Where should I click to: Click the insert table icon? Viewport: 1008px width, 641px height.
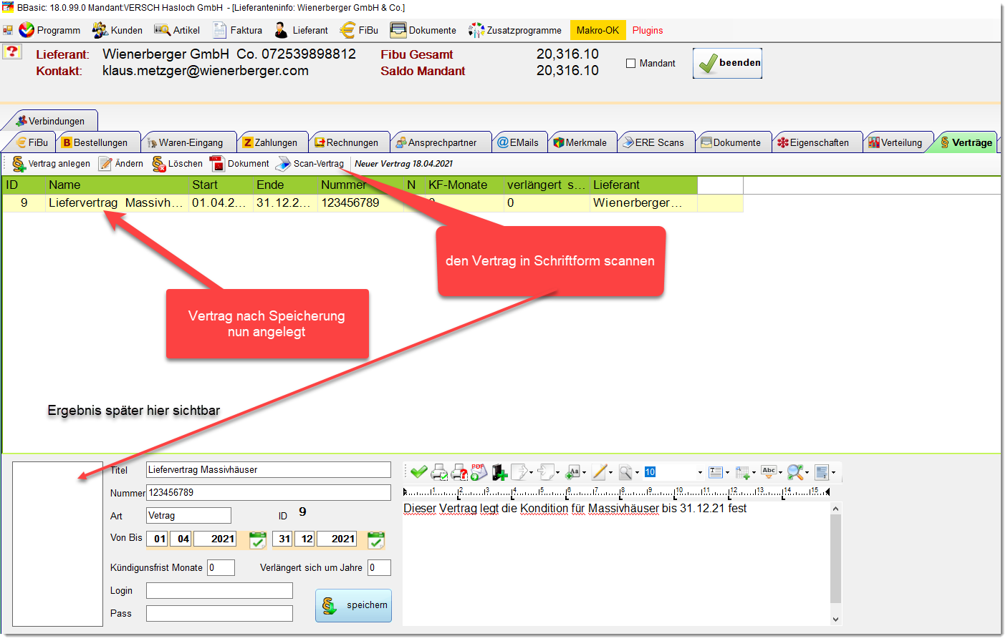[x=742, y=472]
